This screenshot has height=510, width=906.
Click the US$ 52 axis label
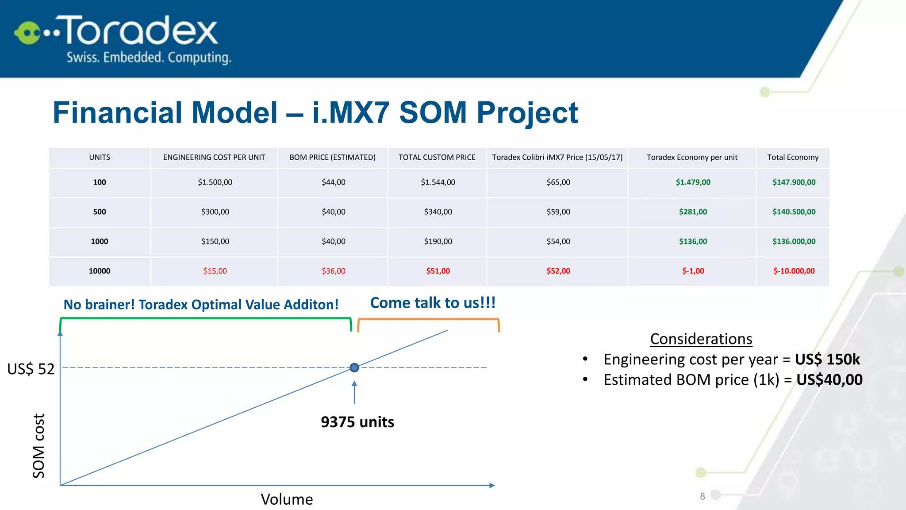point(31,369)
